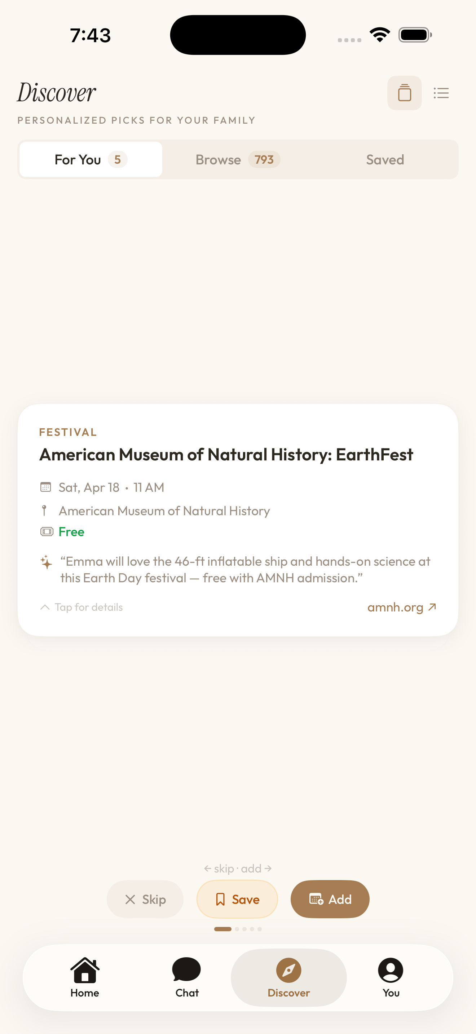This screenshot has height=1034, width=476.
Task: Open the You profile icon
Action: coord(391,970)
